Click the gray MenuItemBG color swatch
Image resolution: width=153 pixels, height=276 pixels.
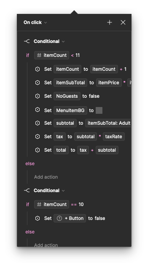tap(99, 110)
